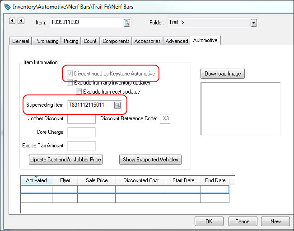Open the Pricing tab
This screenshot has width=294, height=231.
(x=71, y=41)
